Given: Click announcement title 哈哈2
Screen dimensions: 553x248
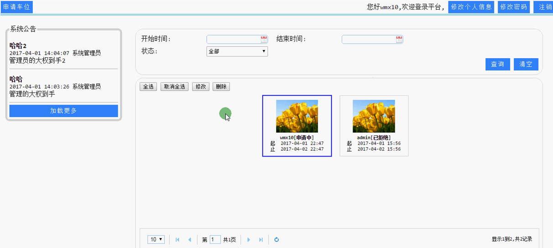Looking at the screenshot, I should [18, 46].
